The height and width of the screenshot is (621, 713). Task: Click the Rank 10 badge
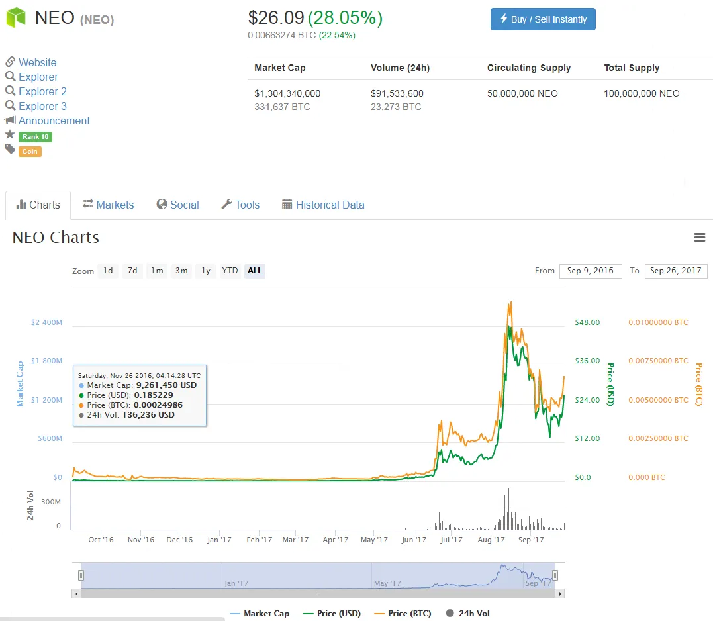36,137
